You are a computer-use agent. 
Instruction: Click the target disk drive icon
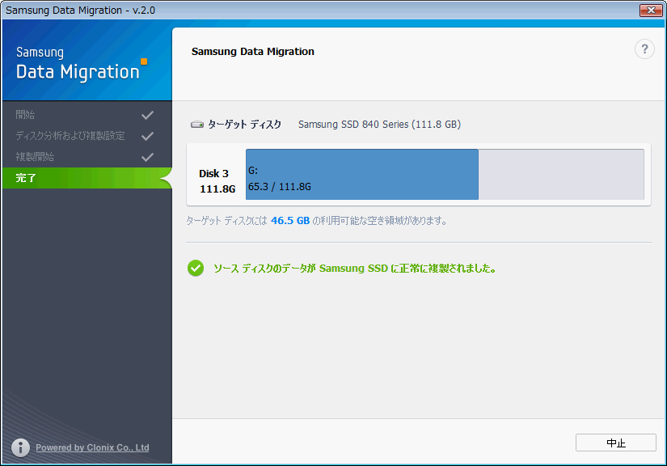pyautogui.click(x=197, y=125)
